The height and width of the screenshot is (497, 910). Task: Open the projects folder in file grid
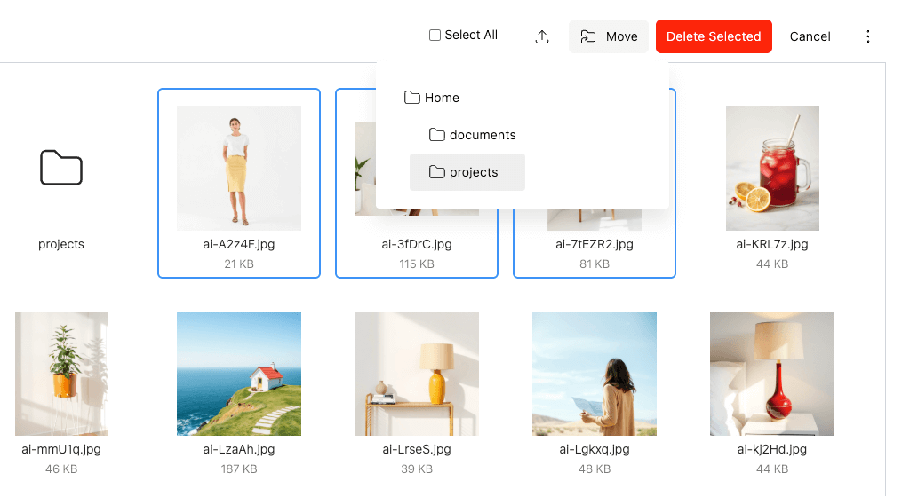[x=61, y=168]
